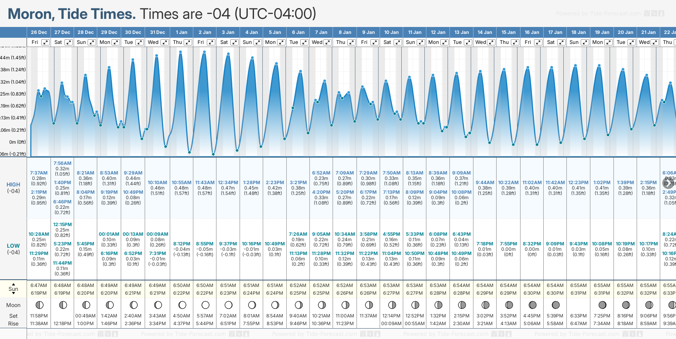
Task: Click the lowest tide point marker on 2 Jan
Action: pyautogui.click(x=213, y=154)
